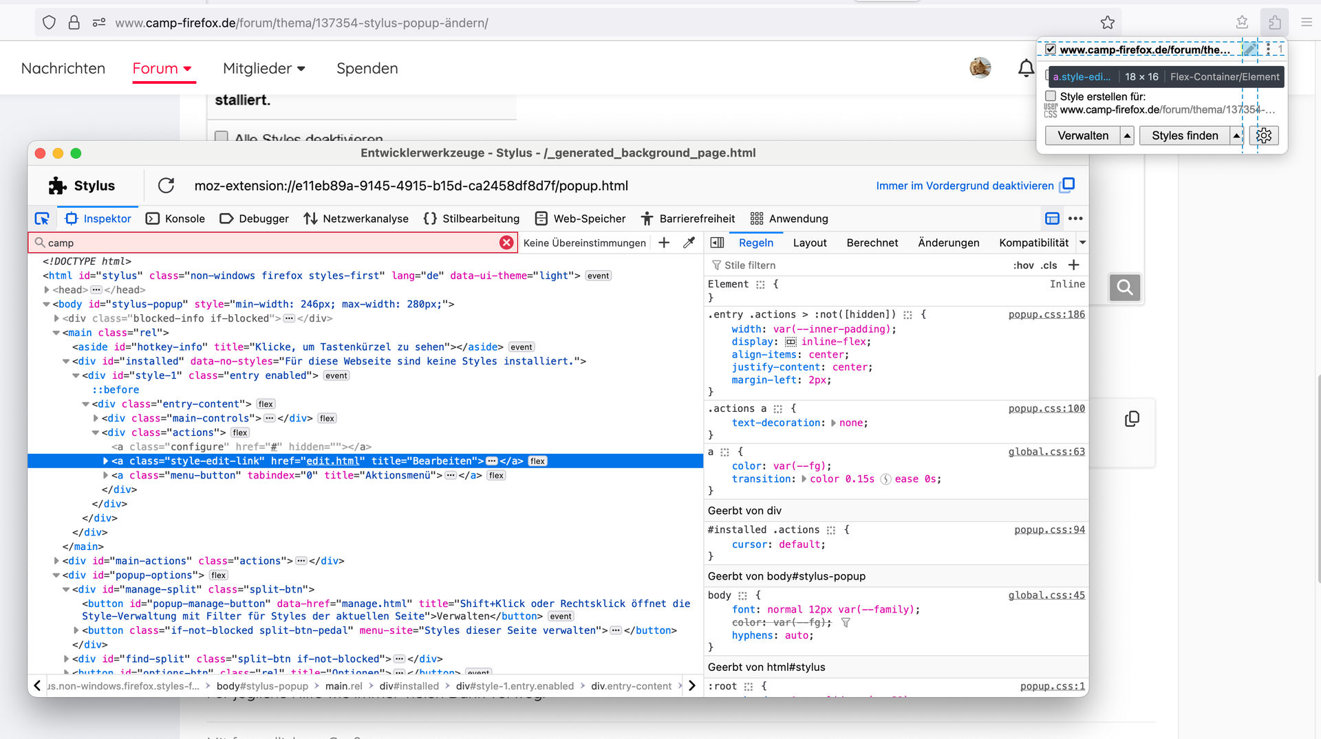Open the popup.css:186 source link
1321x739 pixels.
(1046, 314)
